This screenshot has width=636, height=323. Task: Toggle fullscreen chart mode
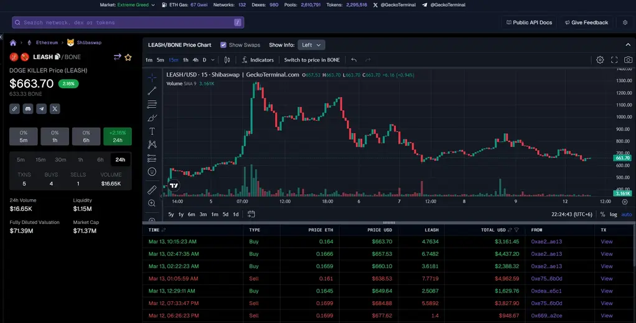[614, 60]
